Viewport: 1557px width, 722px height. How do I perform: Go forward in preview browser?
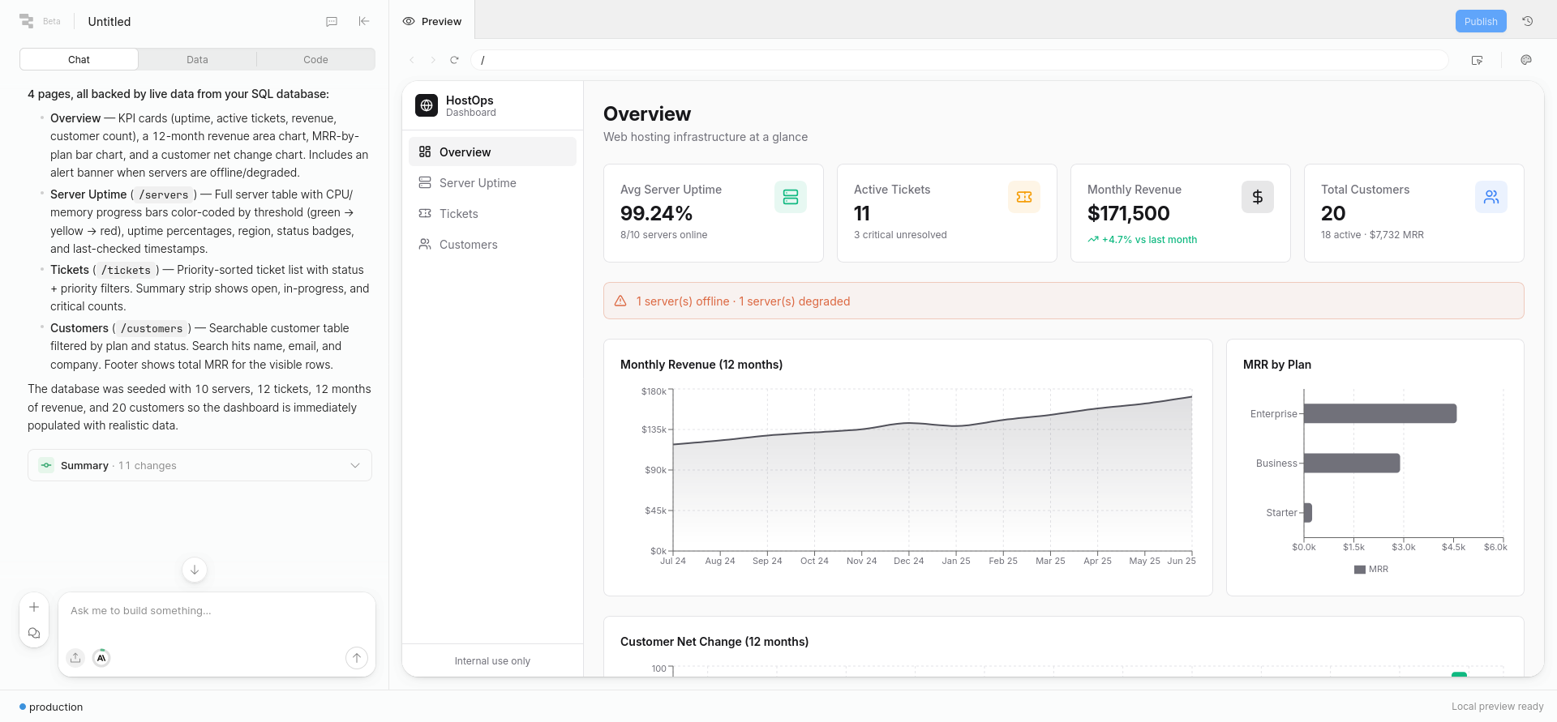[433, 60]
